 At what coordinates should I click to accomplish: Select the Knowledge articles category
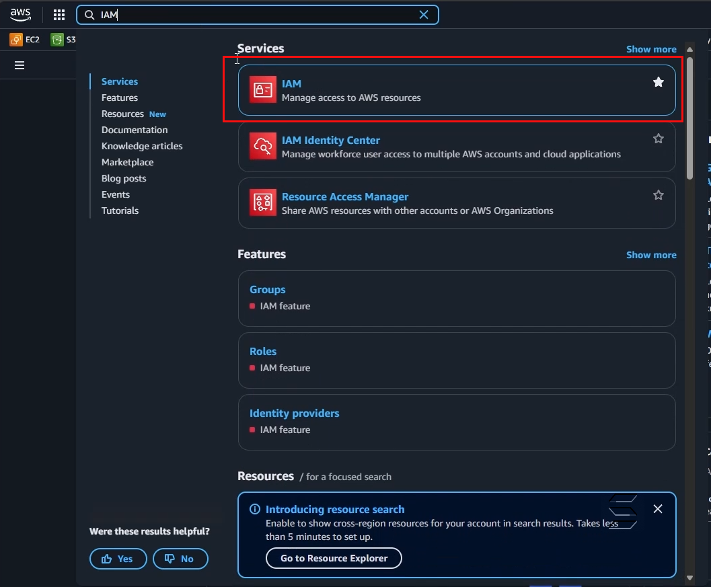(x=142, y=146)
